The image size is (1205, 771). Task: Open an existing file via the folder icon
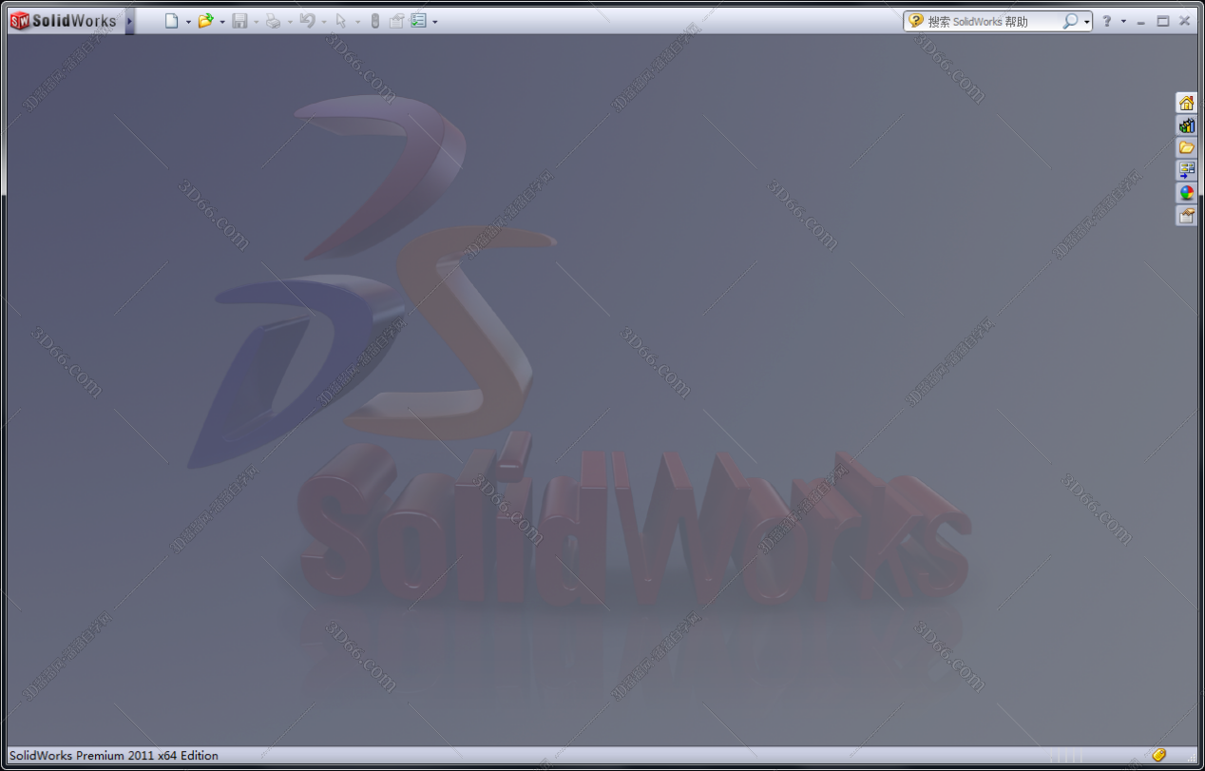pos(206,20)
